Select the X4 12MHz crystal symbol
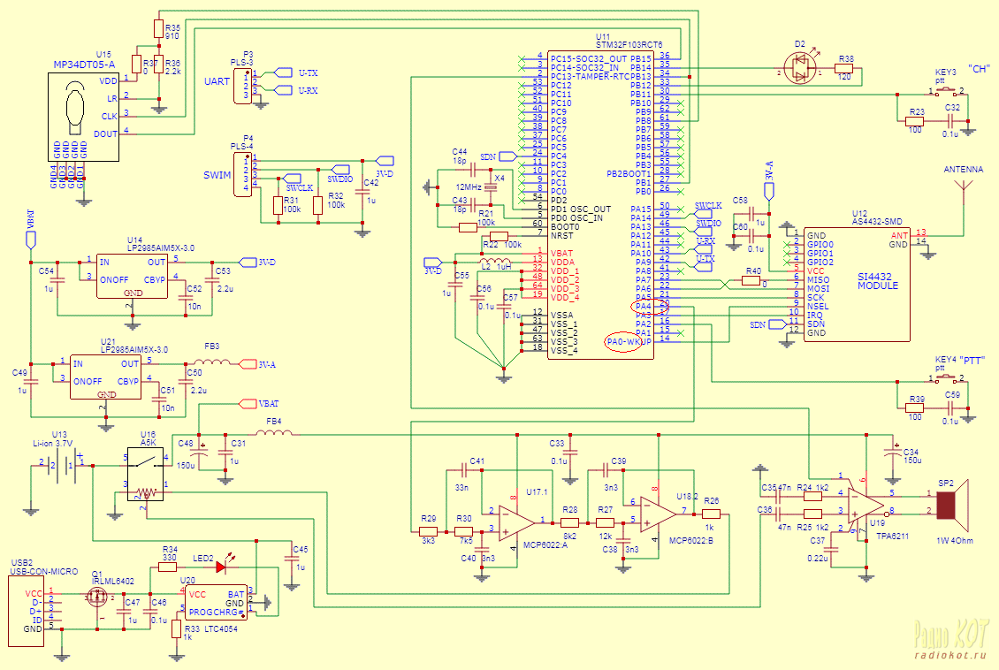Screen dimensions: 999x670 coord(490,187)
